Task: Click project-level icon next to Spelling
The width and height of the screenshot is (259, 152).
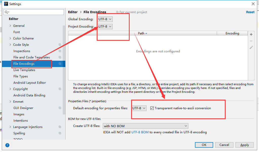Action: [60, 133]
